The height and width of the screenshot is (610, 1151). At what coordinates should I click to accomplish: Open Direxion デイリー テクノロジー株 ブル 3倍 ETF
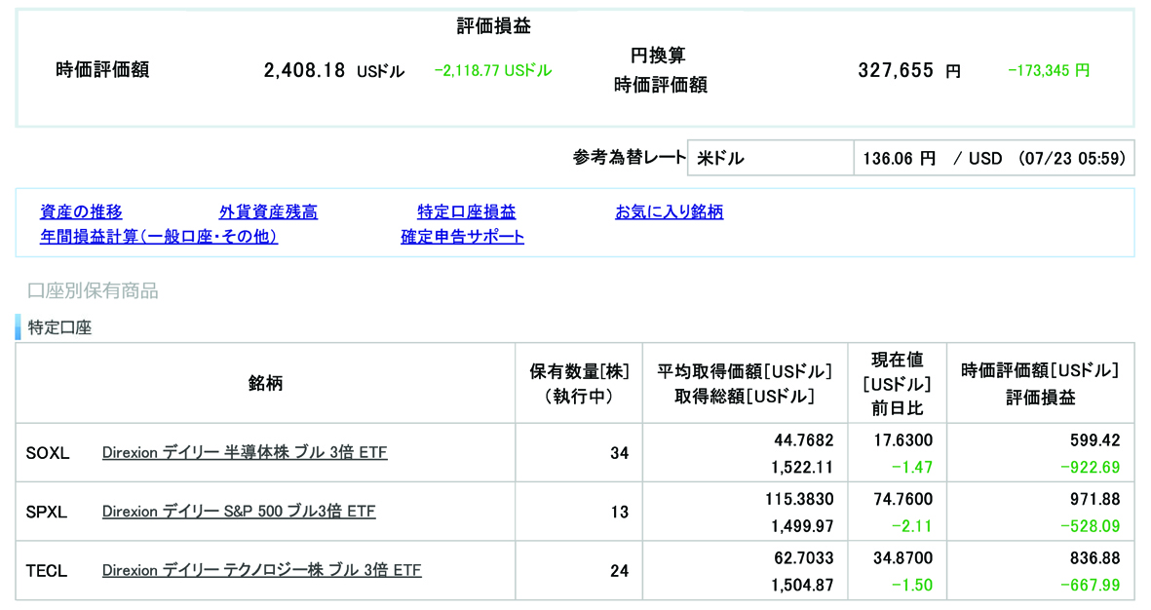[x=261, y=570]
